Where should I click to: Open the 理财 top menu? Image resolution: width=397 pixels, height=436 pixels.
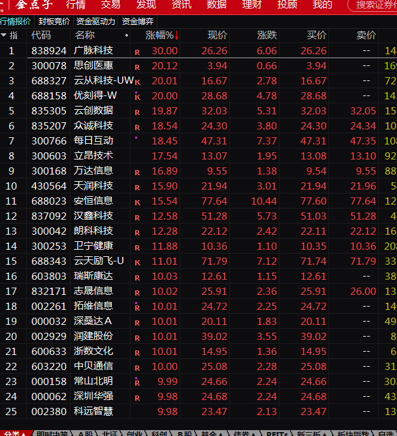coord(251,5)
